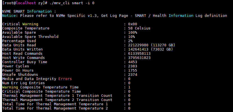Select the Power Cycles value 2383
233x112 pixels.
[133, 66]
